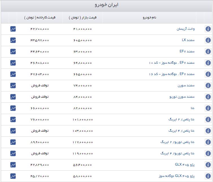Viewport: 213px width, 182px height.
Task: Open info icon for دنا row
Action: tap(208, 108)
